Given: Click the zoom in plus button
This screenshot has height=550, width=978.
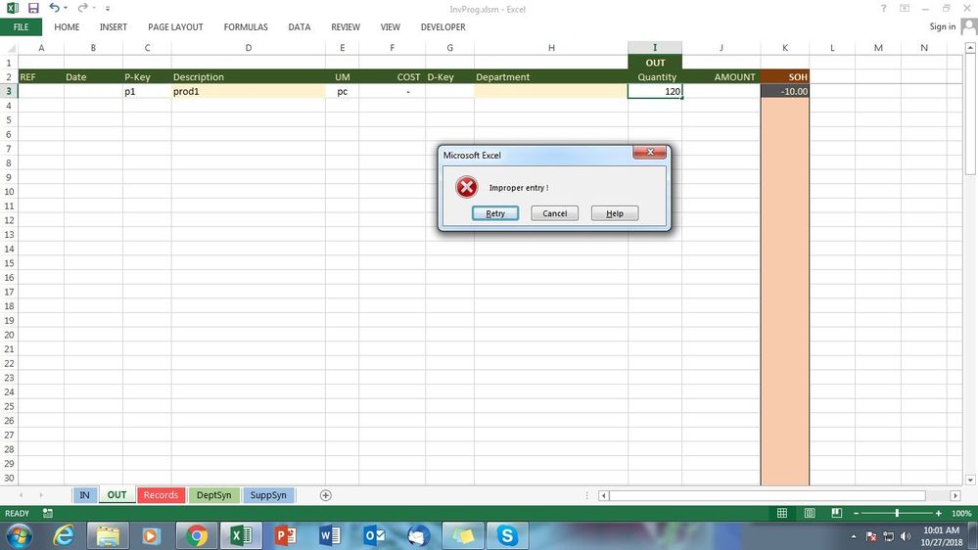Looking at the screenshot, I should coord(938,513).
